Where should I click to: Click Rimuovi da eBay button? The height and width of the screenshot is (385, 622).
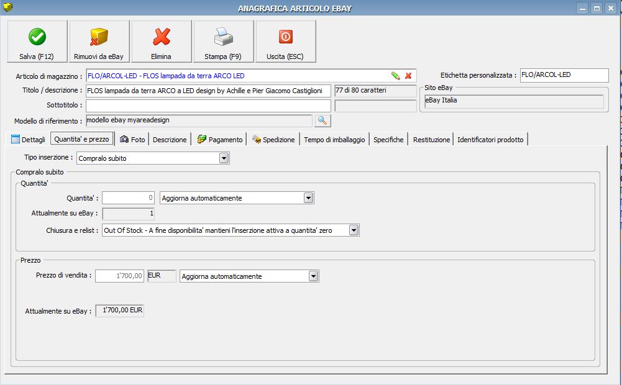coord(99,42)
